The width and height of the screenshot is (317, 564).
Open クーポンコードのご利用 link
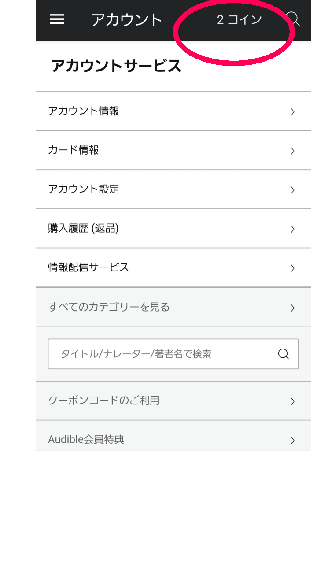click(x=104, y=401)
